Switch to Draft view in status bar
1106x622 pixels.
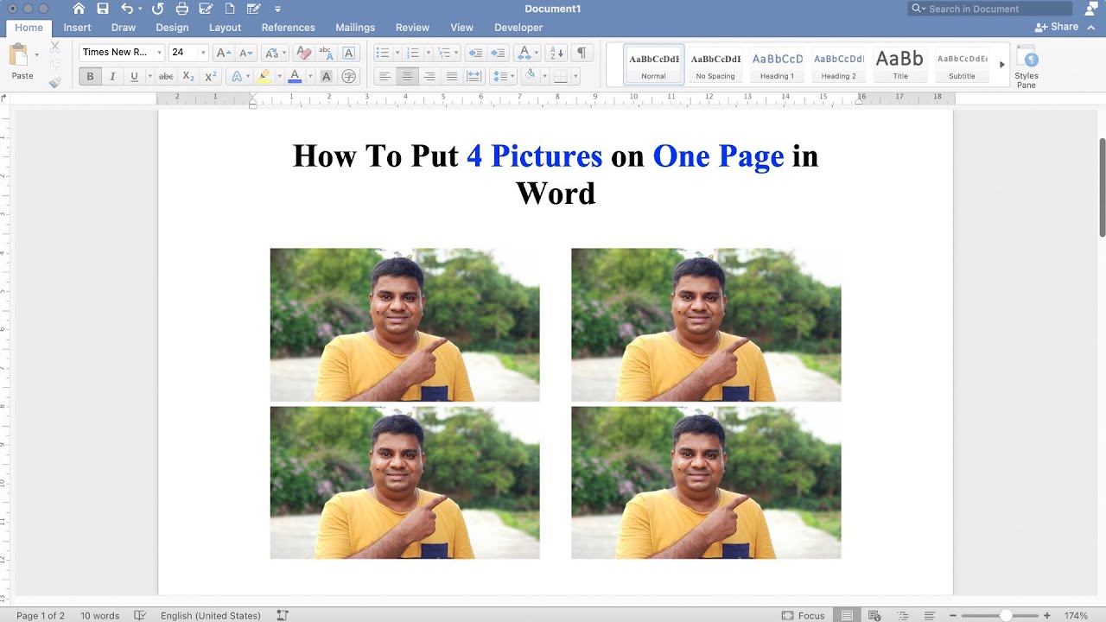click(930, 615)
